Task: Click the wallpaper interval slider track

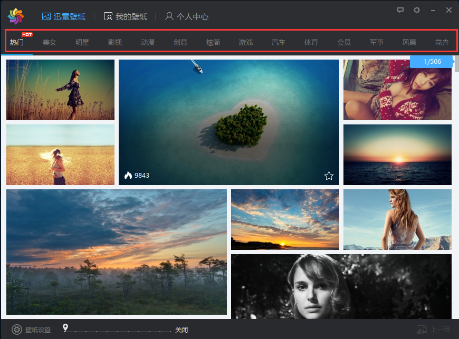Action: tap(117, 332)
